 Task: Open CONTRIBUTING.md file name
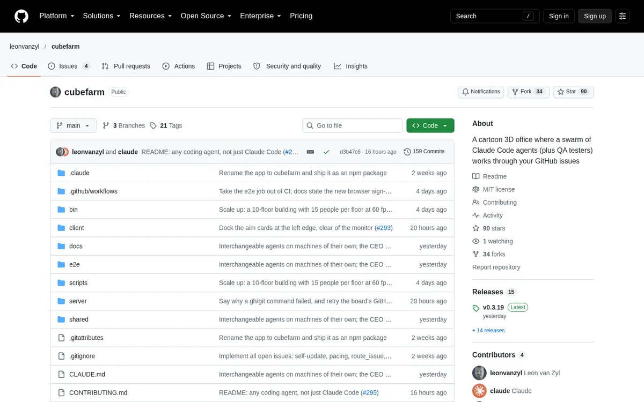click(98, 393)
